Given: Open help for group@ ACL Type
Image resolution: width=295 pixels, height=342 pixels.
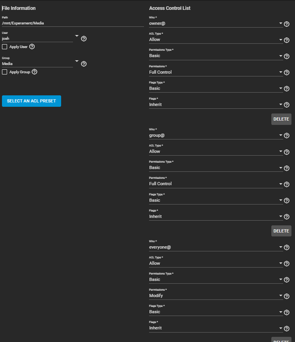Looking at the screenshot, I should 287,152.
